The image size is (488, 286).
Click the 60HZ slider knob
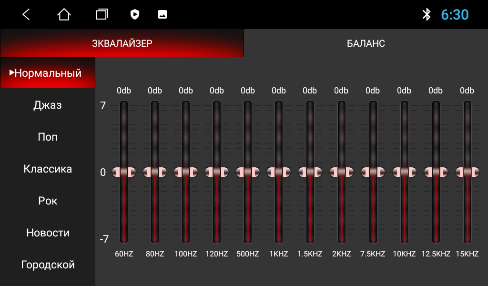(x=124, y=172)
